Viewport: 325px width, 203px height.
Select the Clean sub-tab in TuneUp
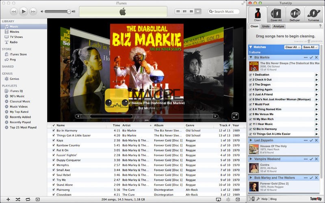click(254, 26)
